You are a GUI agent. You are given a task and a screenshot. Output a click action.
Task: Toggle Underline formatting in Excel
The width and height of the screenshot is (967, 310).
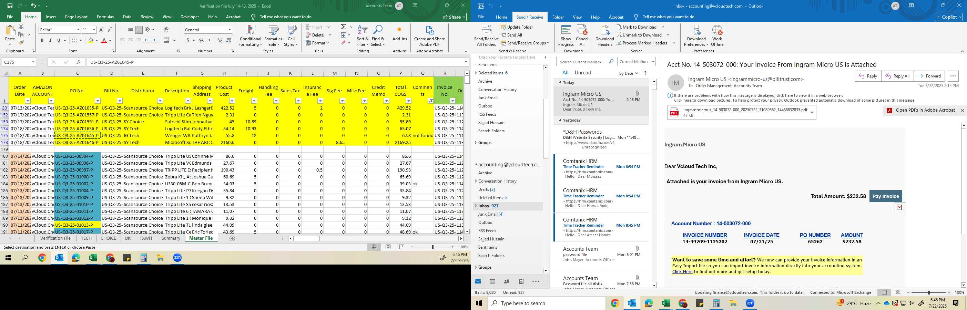[x=59, y=40]
